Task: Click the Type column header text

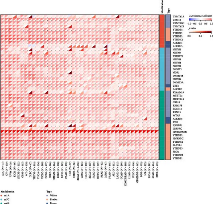Action: pyautogui.click(x=169, y=11)
